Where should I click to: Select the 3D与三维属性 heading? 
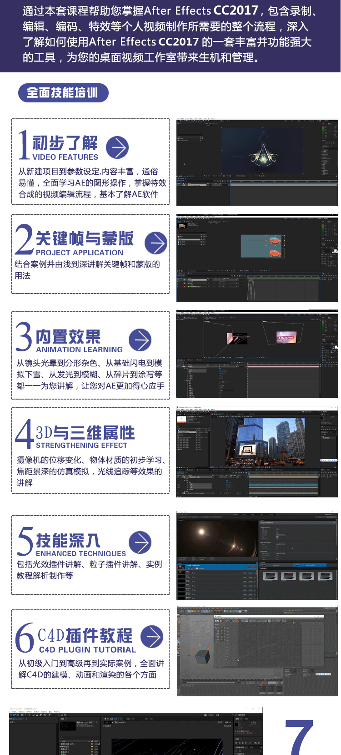coord(85,432)
